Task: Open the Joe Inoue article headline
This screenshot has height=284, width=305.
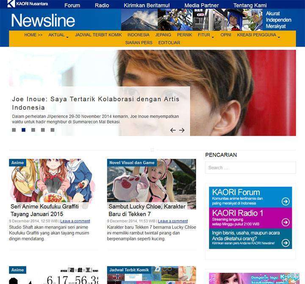Action: click(x=95, y=103)
